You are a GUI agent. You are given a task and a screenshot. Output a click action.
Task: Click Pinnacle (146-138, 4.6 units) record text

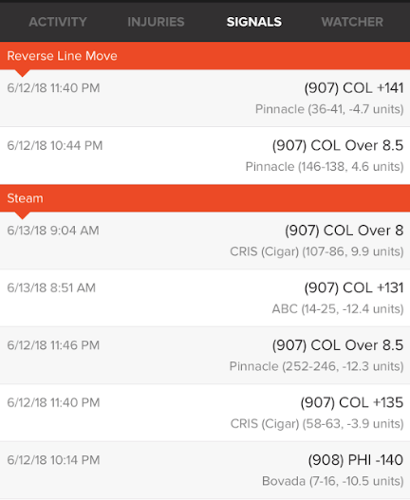[325, 167]
